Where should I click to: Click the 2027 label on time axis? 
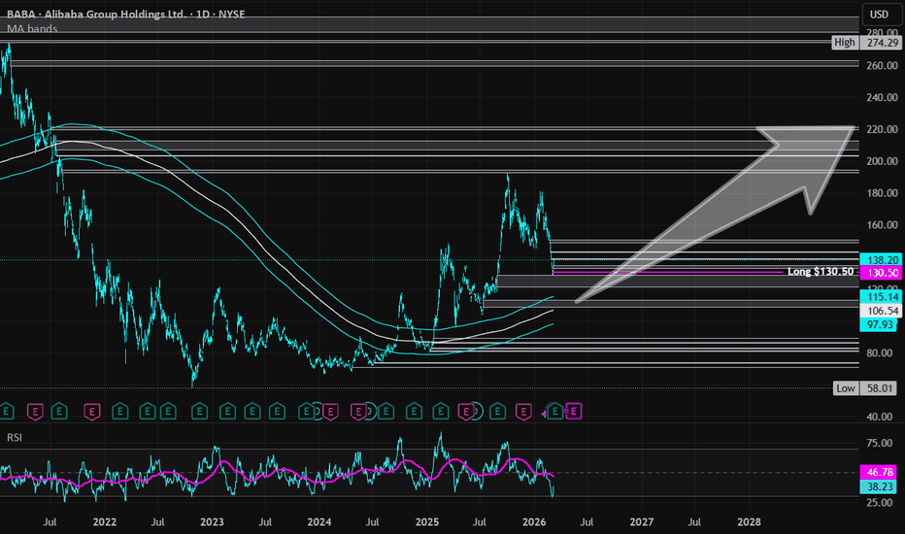pyautogui.click(x=641, y=521)
